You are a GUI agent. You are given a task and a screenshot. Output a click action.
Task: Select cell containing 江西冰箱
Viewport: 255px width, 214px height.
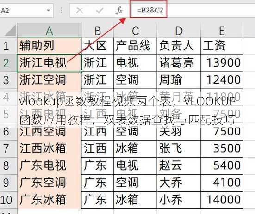click(x=49, y=148)
